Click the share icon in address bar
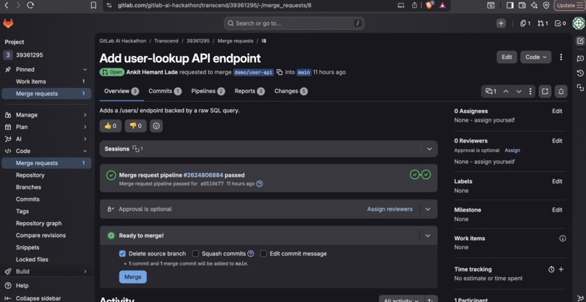 (414, 5)
